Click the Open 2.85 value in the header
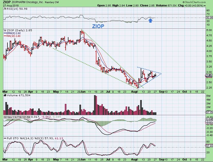The image size is (213, 162). [104, 6]
